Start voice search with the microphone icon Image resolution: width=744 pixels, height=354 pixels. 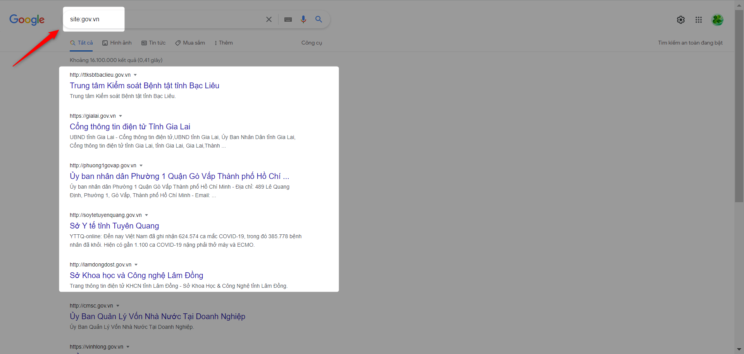tap(303, 19)
